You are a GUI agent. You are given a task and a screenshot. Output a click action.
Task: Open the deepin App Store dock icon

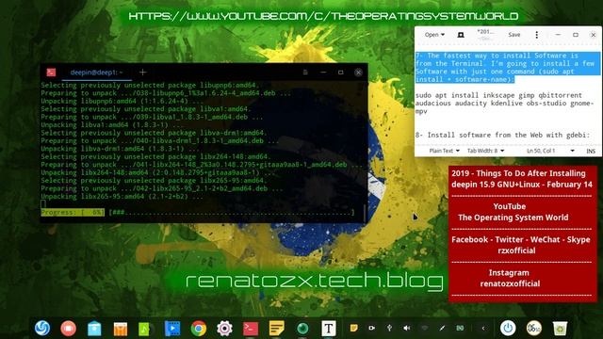click(94, 329)
